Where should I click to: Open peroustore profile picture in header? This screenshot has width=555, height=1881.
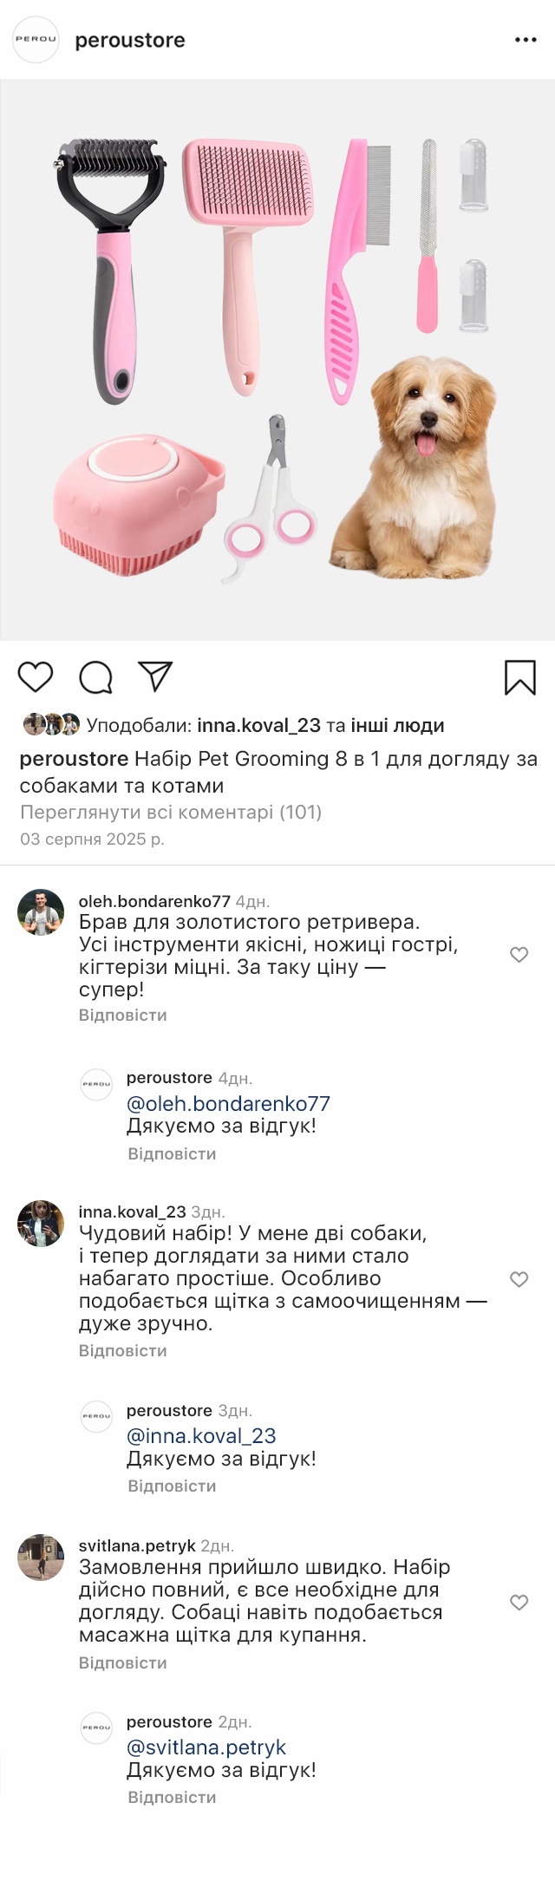36,40
